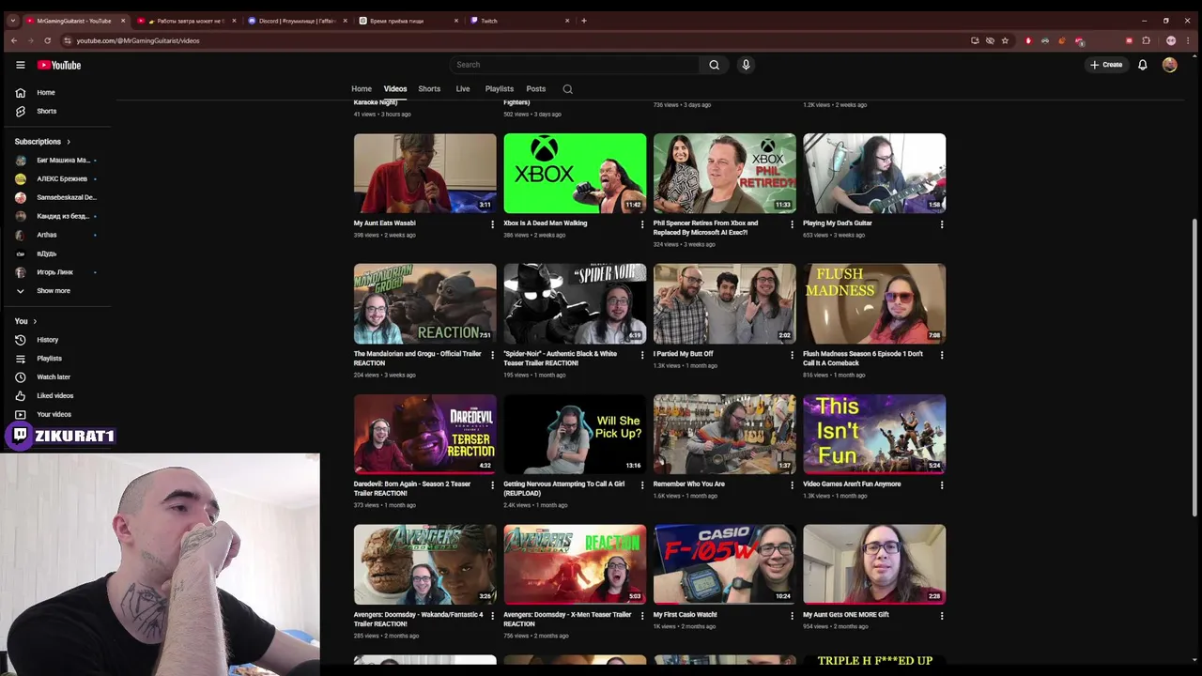This screenshot has width=1202, height=676.
Task: Click the page vertical scrollbar
Action: [1194, 366]
